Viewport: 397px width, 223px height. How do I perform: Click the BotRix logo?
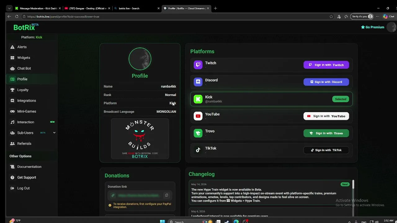click(x=26, y=27)
